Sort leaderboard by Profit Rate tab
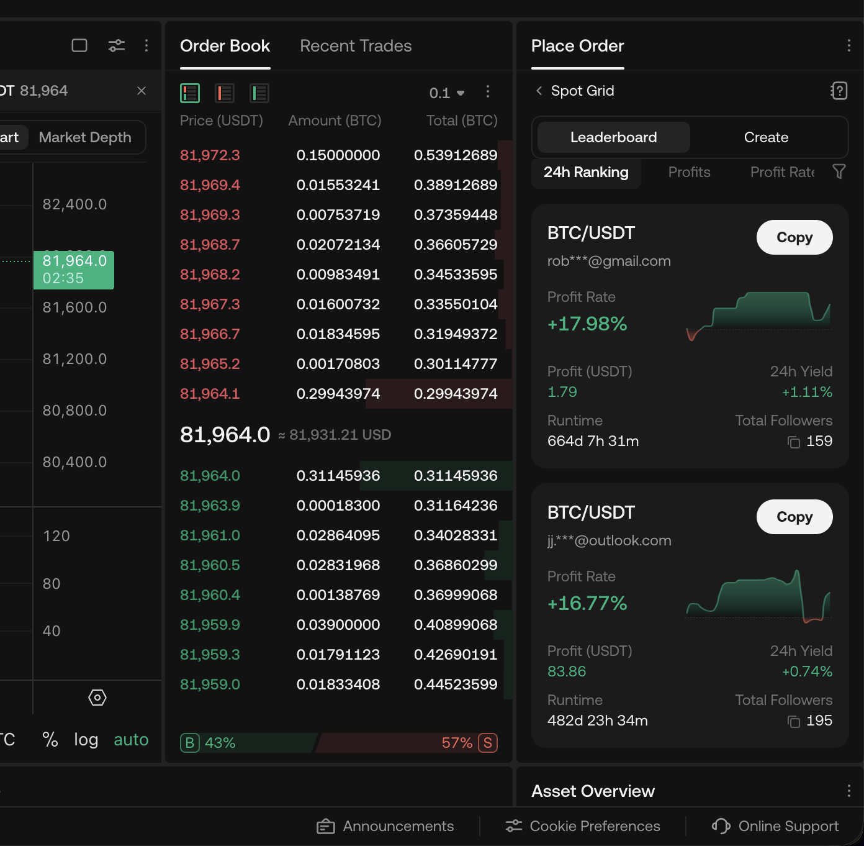864x846 pixels. point(783,172)
